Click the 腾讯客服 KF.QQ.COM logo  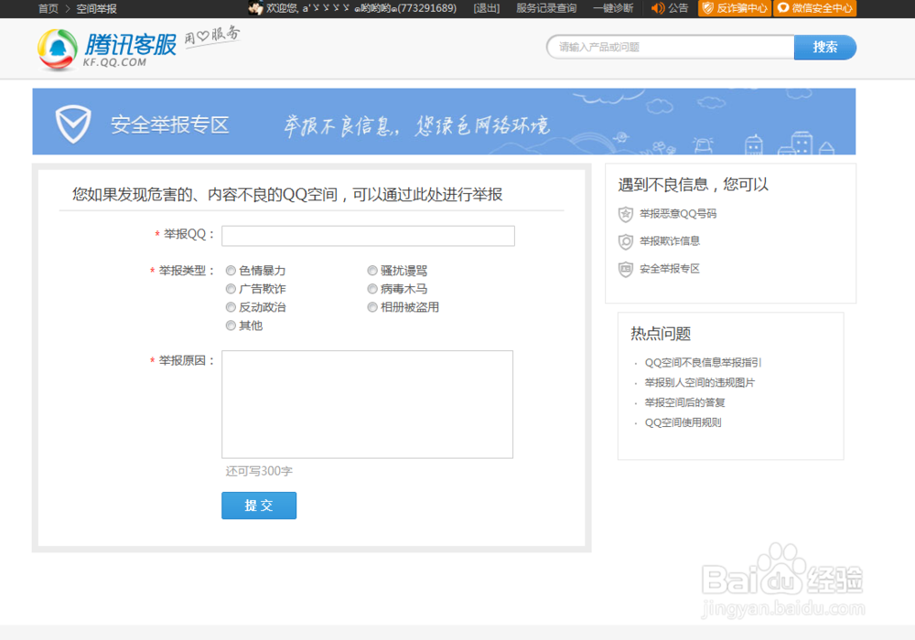pyautogui.click(x=92, y=48)
